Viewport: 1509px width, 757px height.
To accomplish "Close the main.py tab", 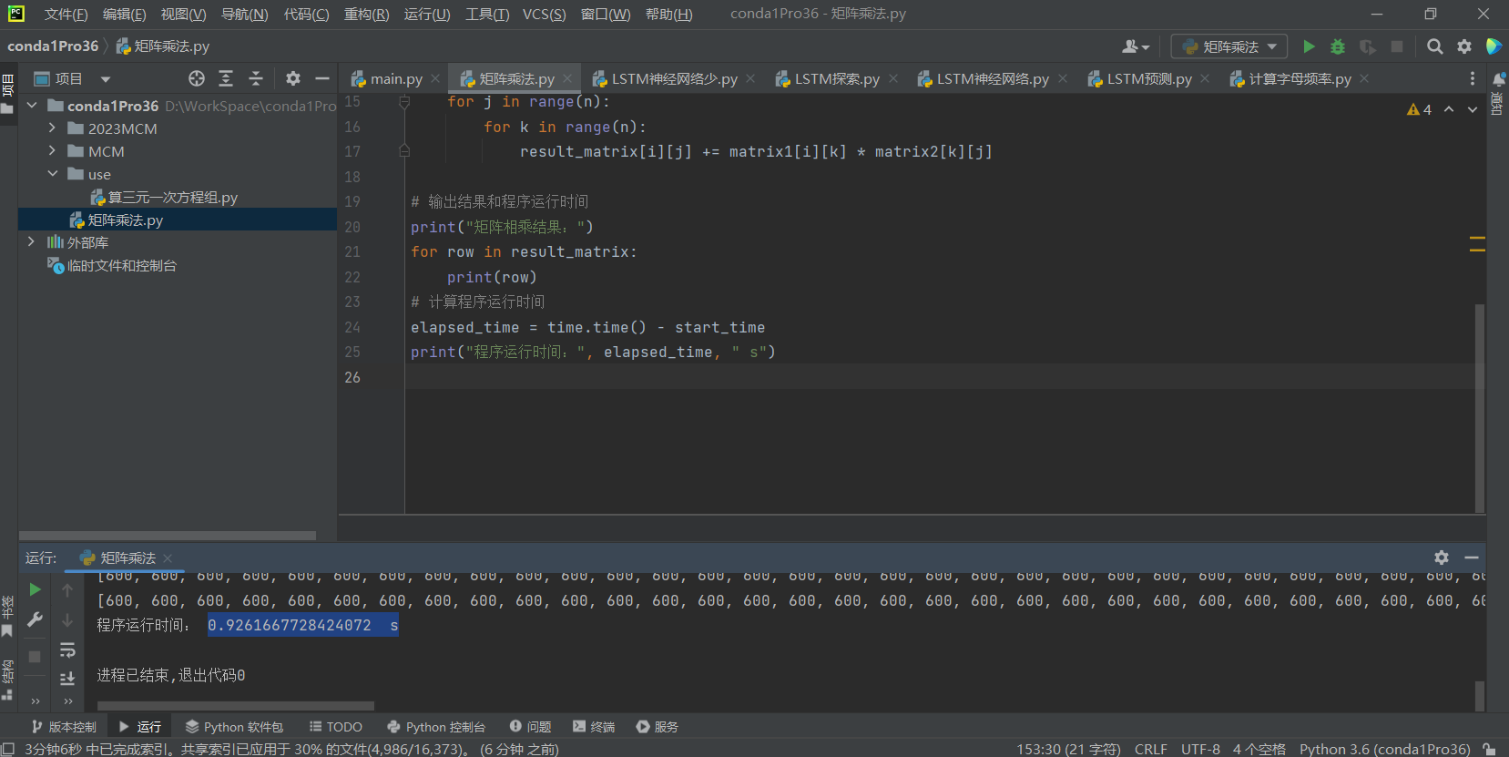I will pyautogui.click(x=435, y=78).
